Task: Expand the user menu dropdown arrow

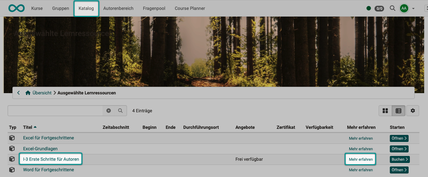Action: pyautogui.click(x=413, y=9)
